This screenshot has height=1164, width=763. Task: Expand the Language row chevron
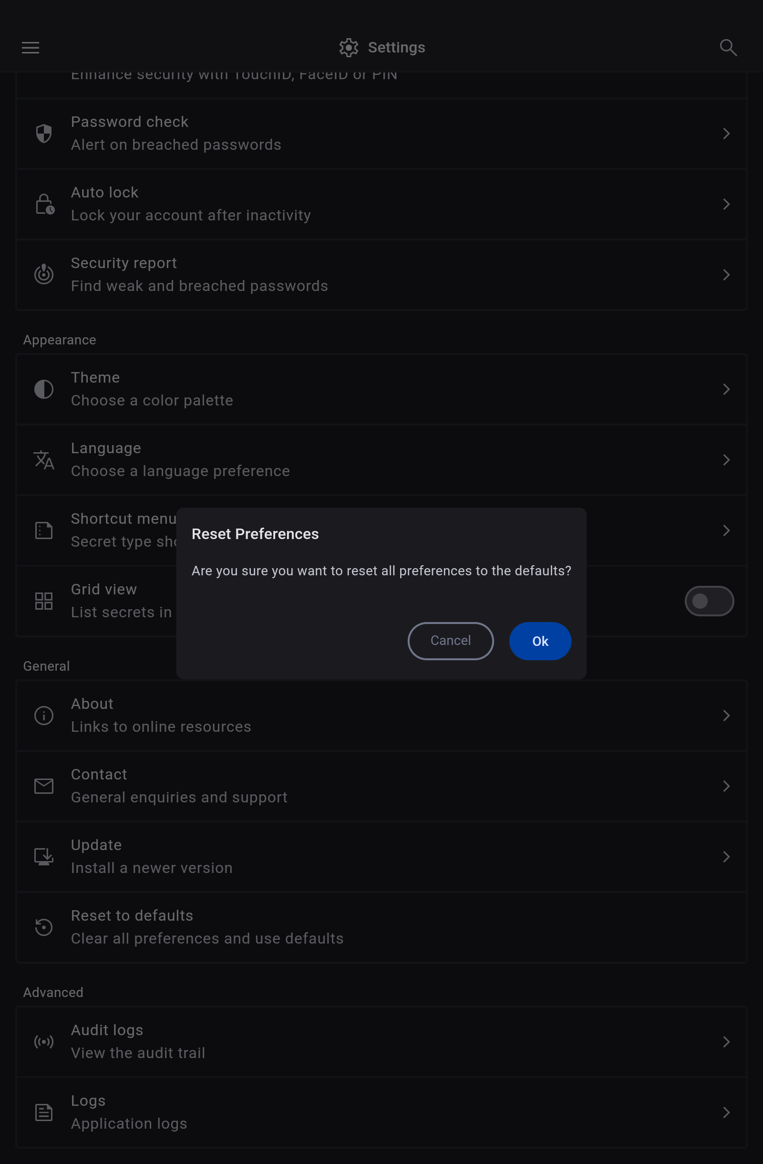coord(726,460)
